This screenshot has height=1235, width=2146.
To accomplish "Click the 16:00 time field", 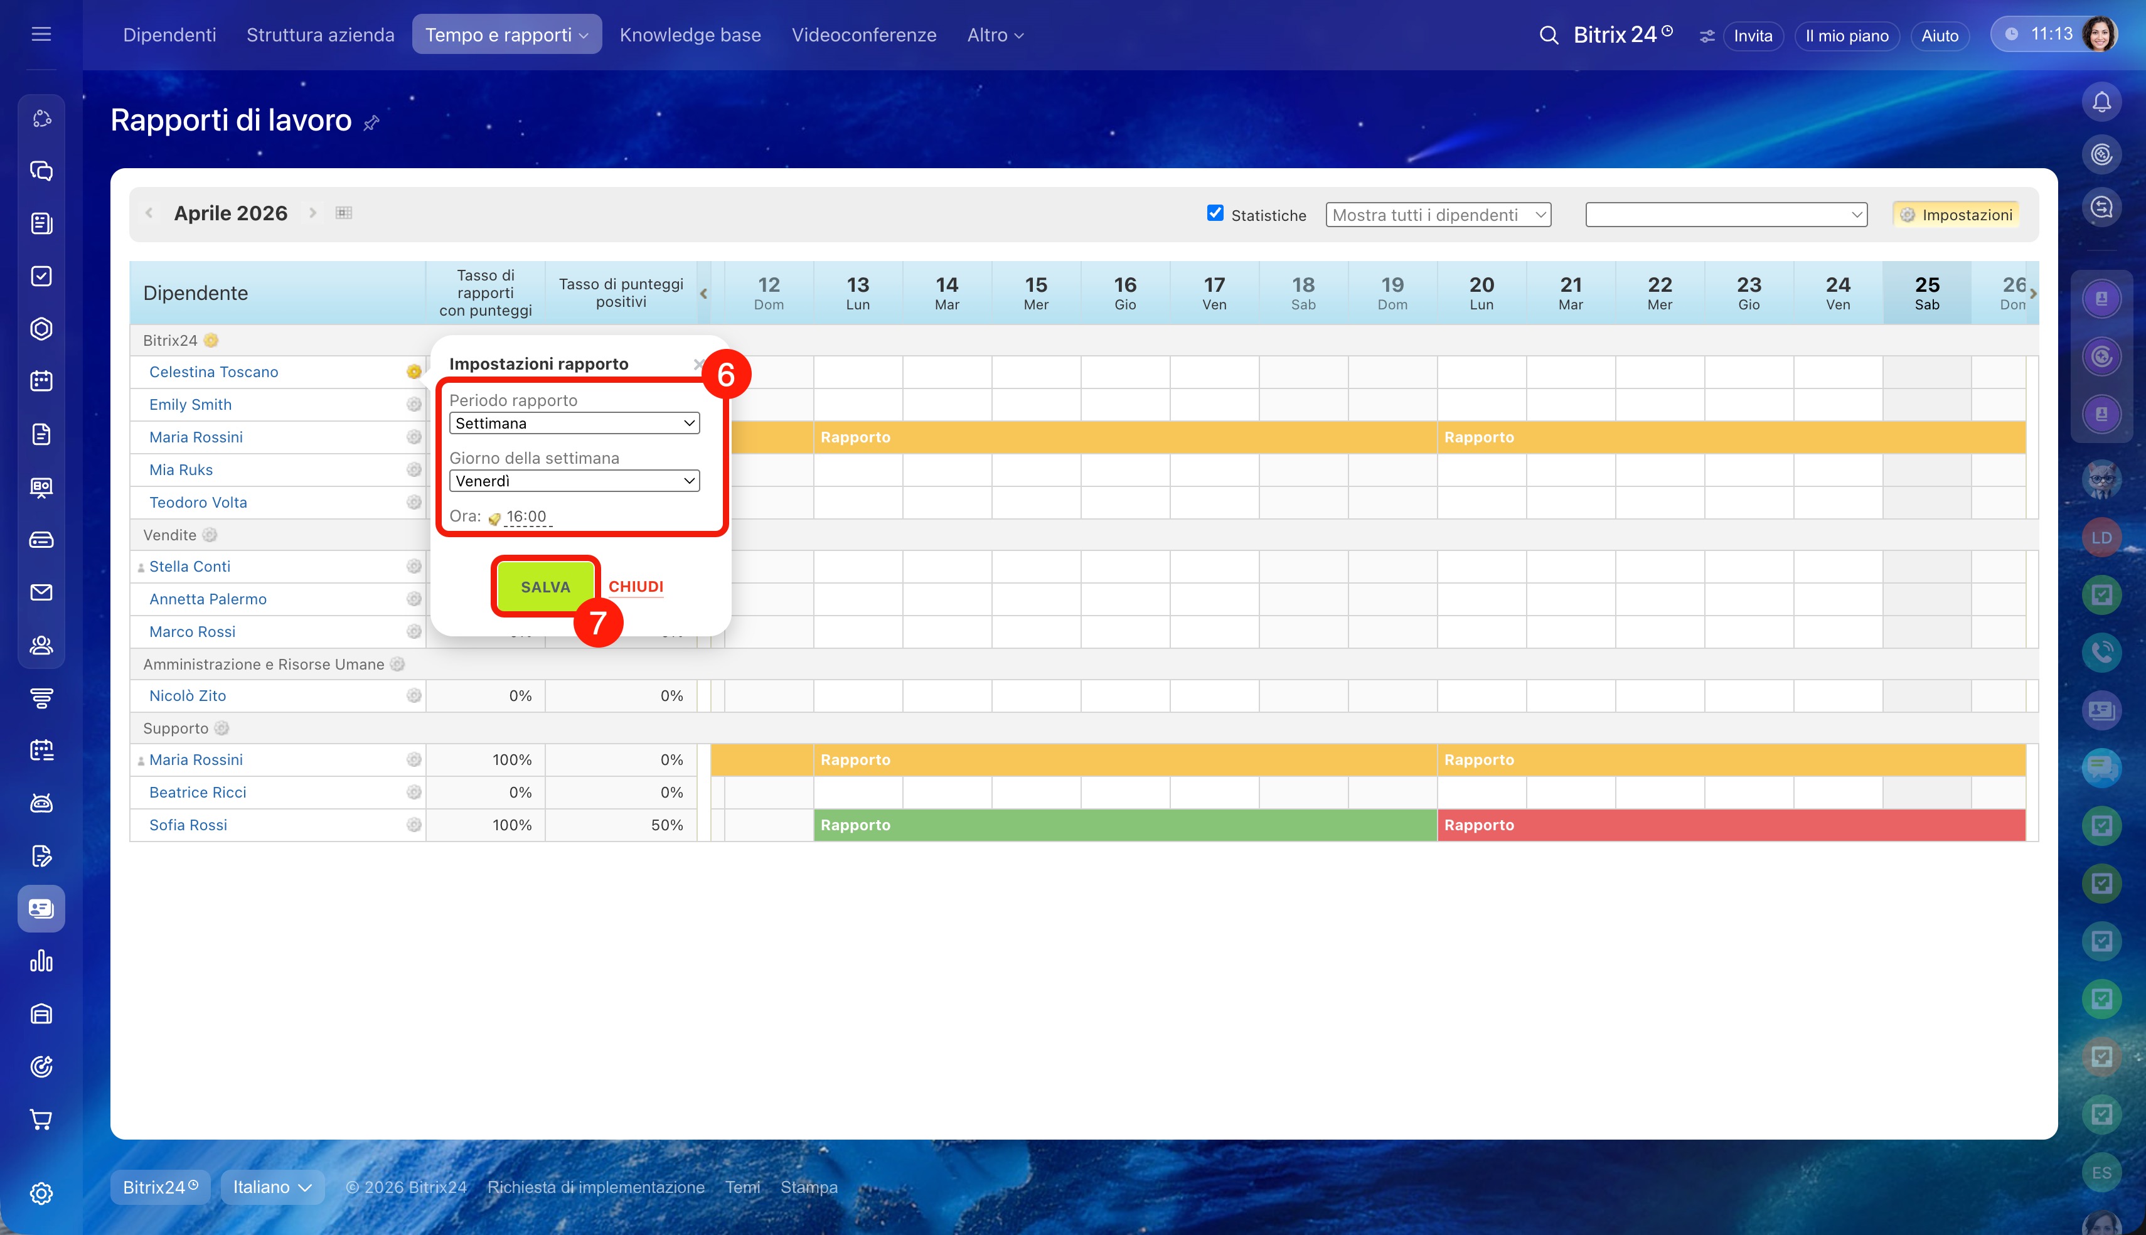I will [x=526, y=516].
